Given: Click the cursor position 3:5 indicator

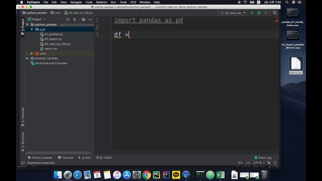Looking at the screenshot, I should point(240,163).
